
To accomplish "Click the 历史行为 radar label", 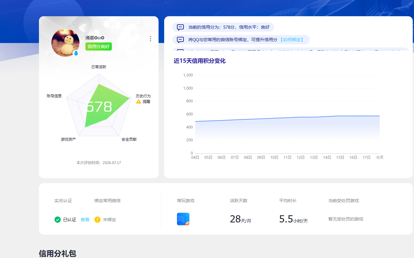I will point(143,96).
